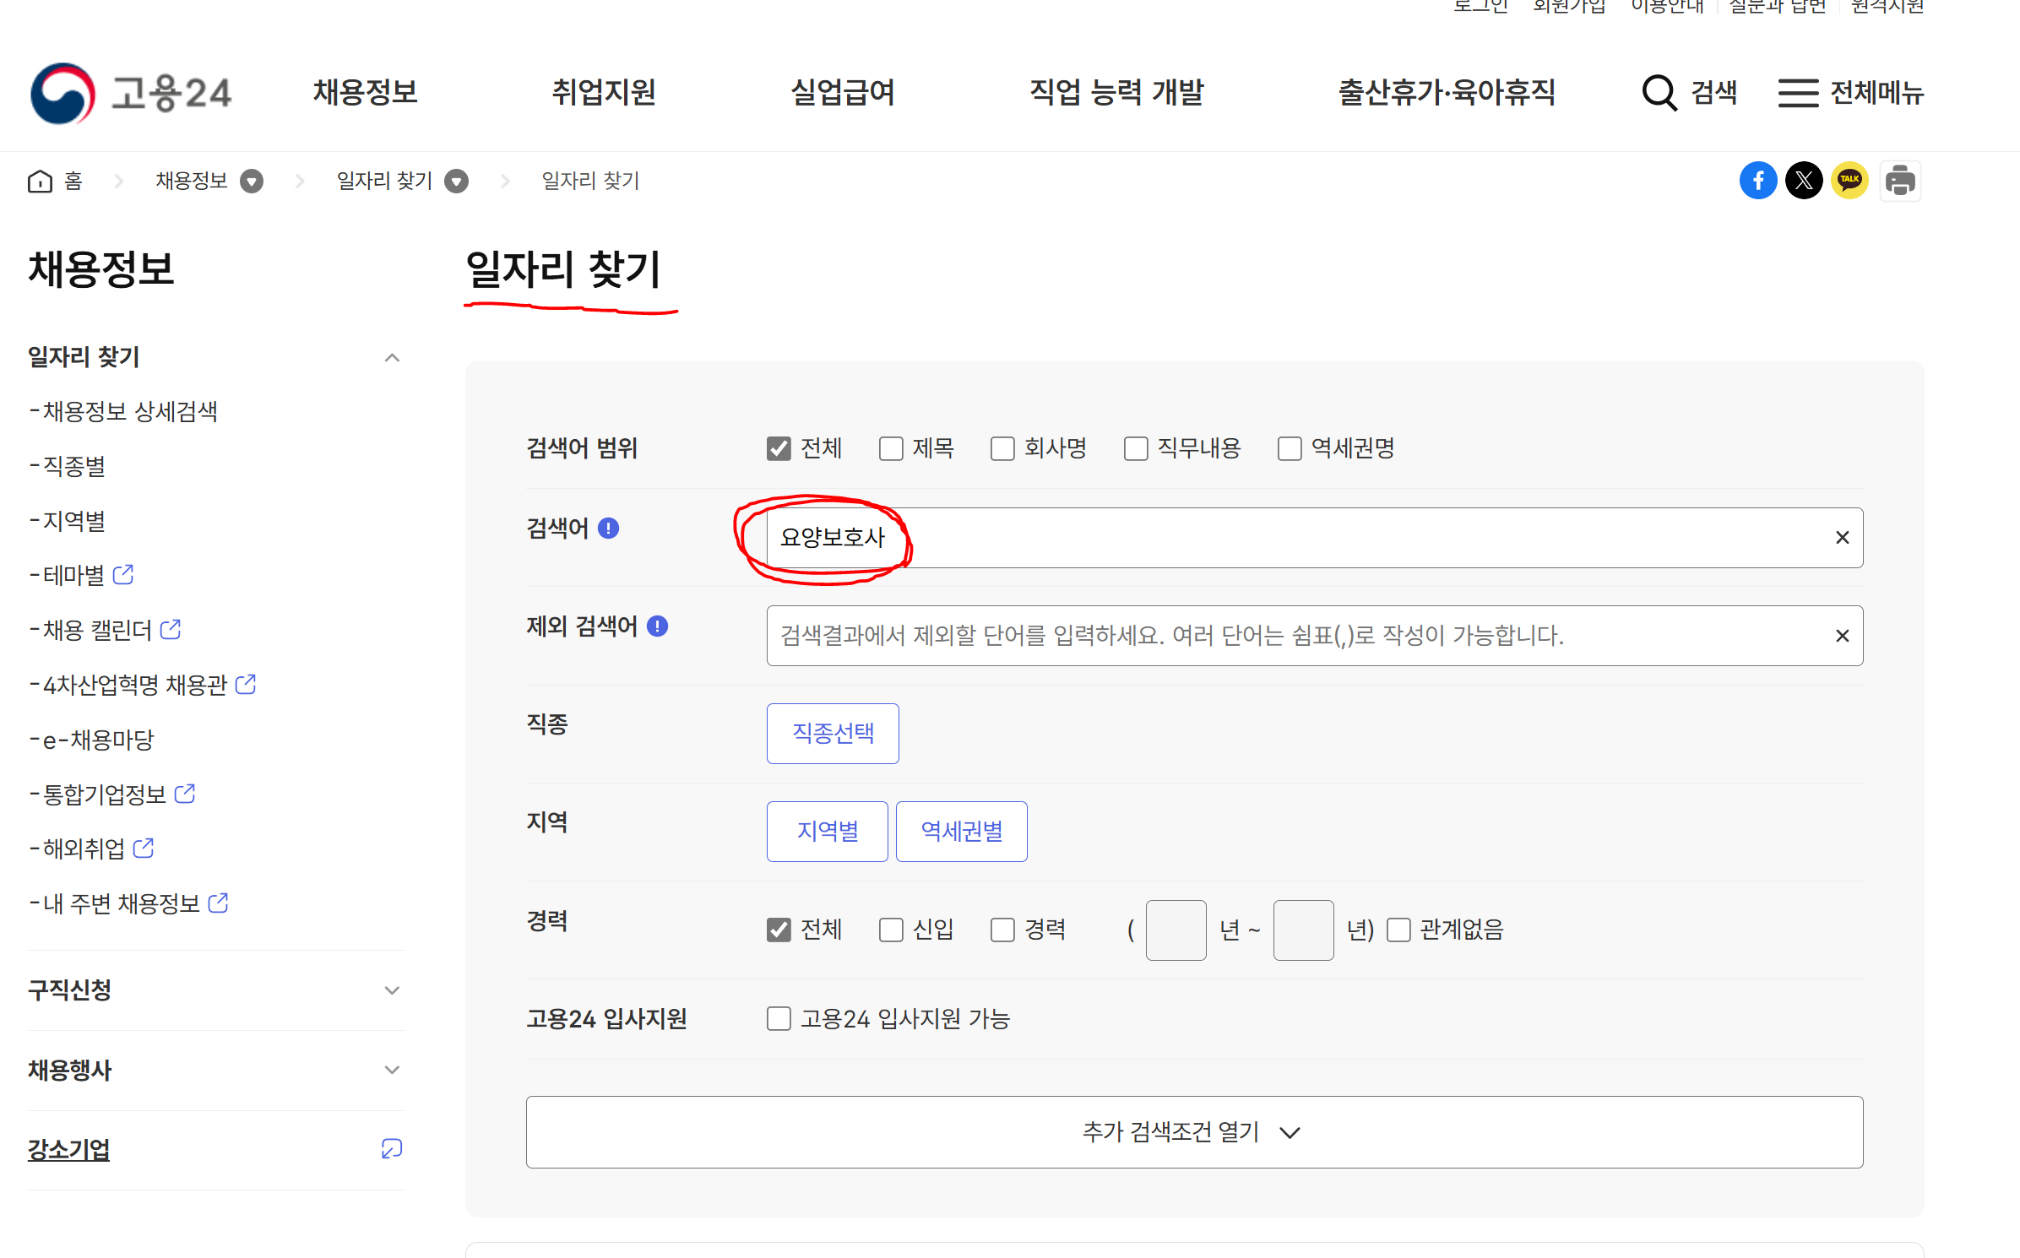Viewport: 2020px width, 1258px height.
Task: Clear the 요양보호사 search field
Action: 1842,538
